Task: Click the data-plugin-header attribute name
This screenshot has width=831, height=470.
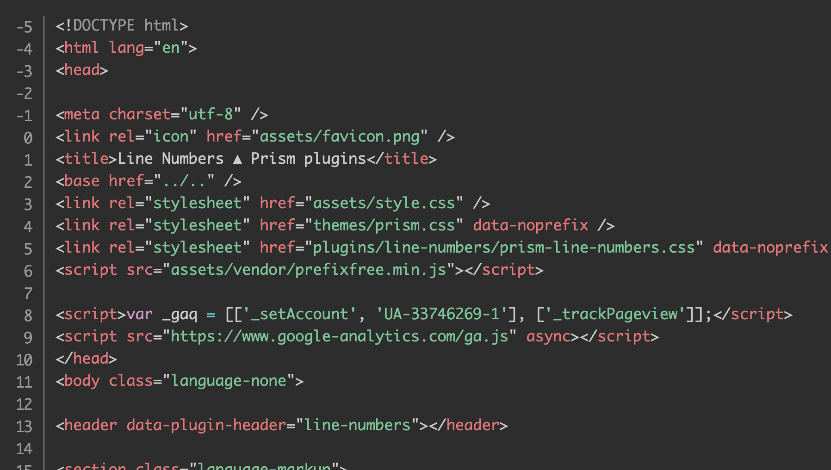Action: click(x=206, y=425)
